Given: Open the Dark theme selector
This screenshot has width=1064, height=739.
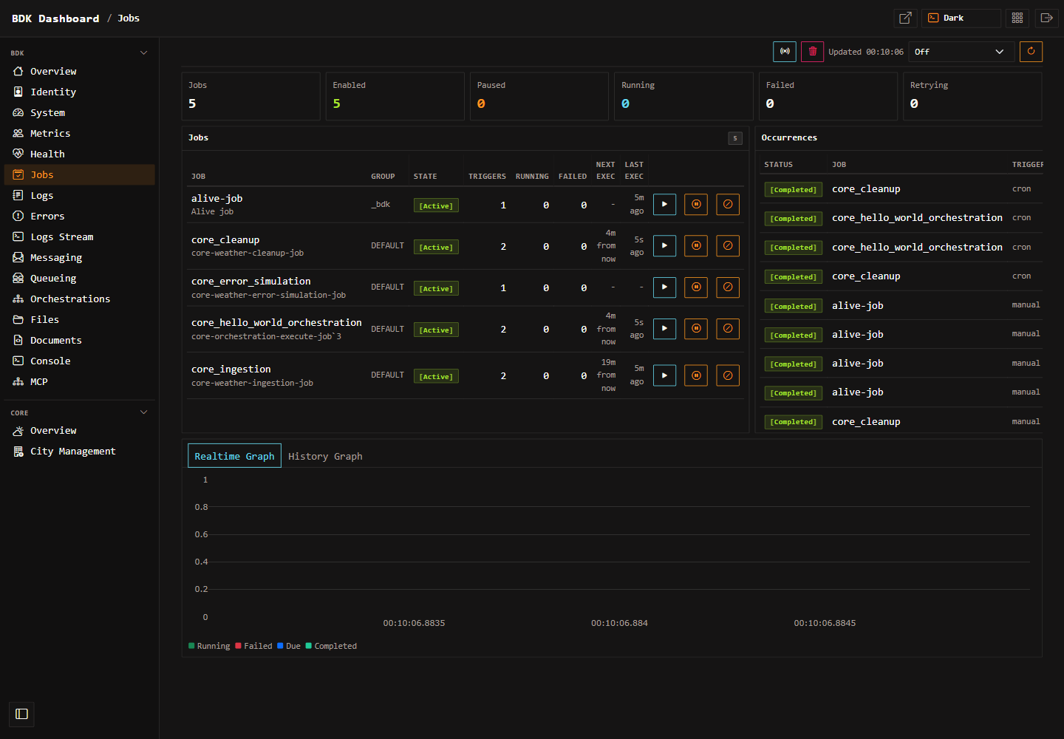Looking at the screenshot, I should [961, 18].
